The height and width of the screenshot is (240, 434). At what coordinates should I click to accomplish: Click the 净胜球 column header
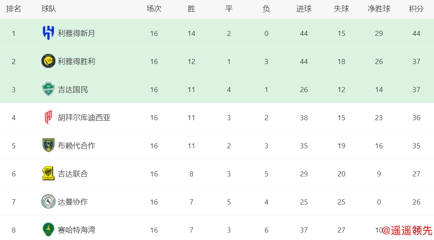pos(379,9)
